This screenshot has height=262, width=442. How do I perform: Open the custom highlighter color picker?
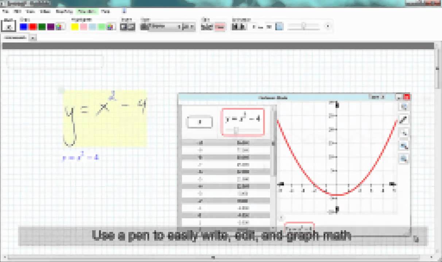(x=110, y=27)
